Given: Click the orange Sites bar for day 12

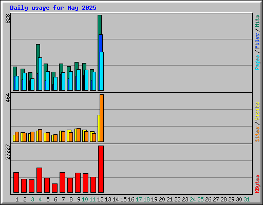Looking at the screenshot, I should pos(102,118).
